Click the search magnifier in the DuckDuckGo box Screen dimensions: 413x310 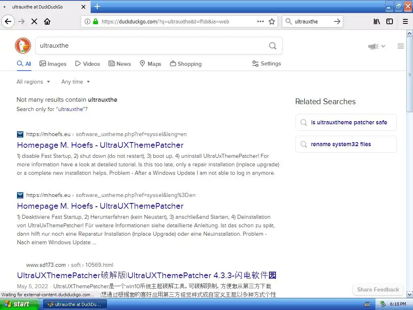(273, 46)
